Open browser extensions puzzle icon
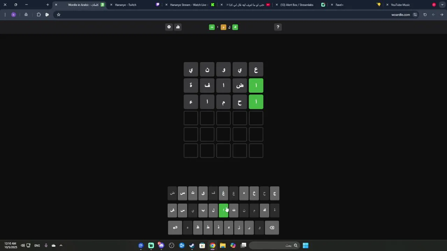The height and width of the screenshot is (251, 447). click(39, 15)
